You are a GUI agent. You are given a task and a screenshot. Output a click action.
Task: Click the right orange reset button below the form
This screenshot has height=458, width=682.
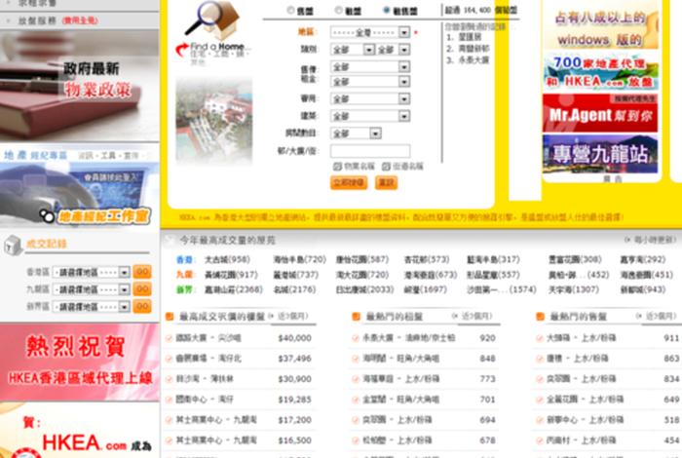pos(386,182)
